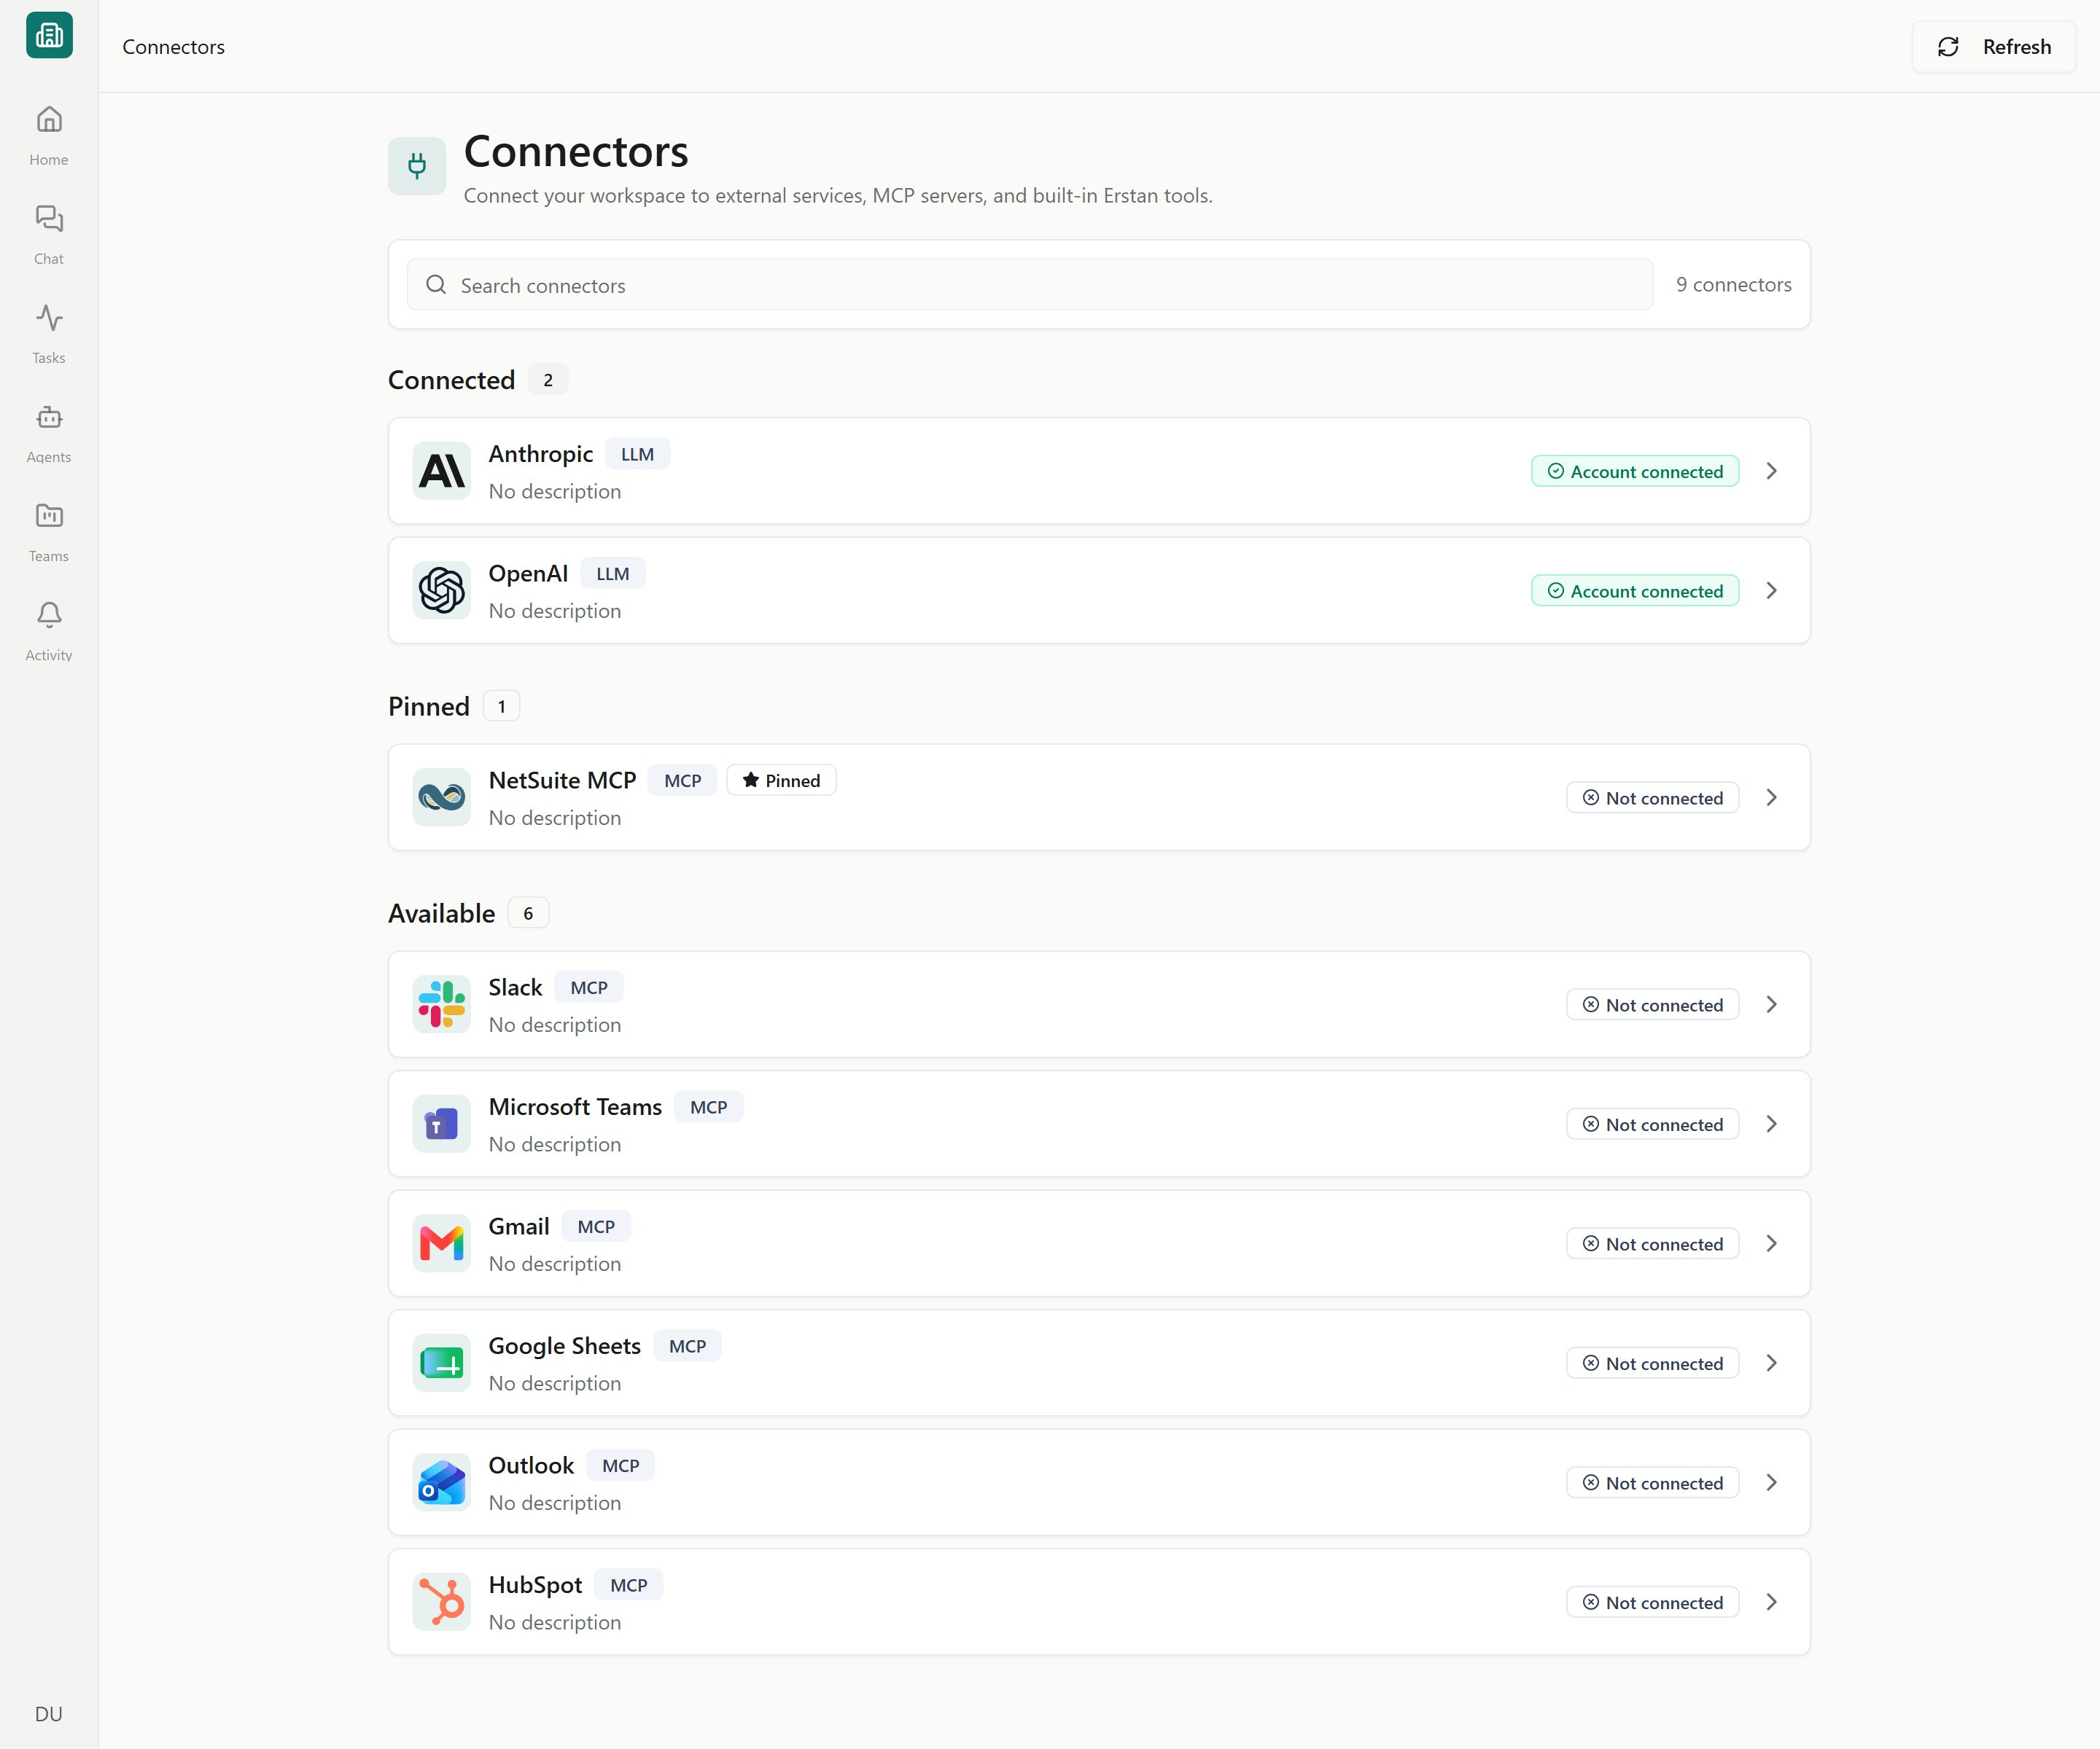Click the search magnifier icon
The width and height of the screenshot is (2100, 1749).
tap(436, 285)
